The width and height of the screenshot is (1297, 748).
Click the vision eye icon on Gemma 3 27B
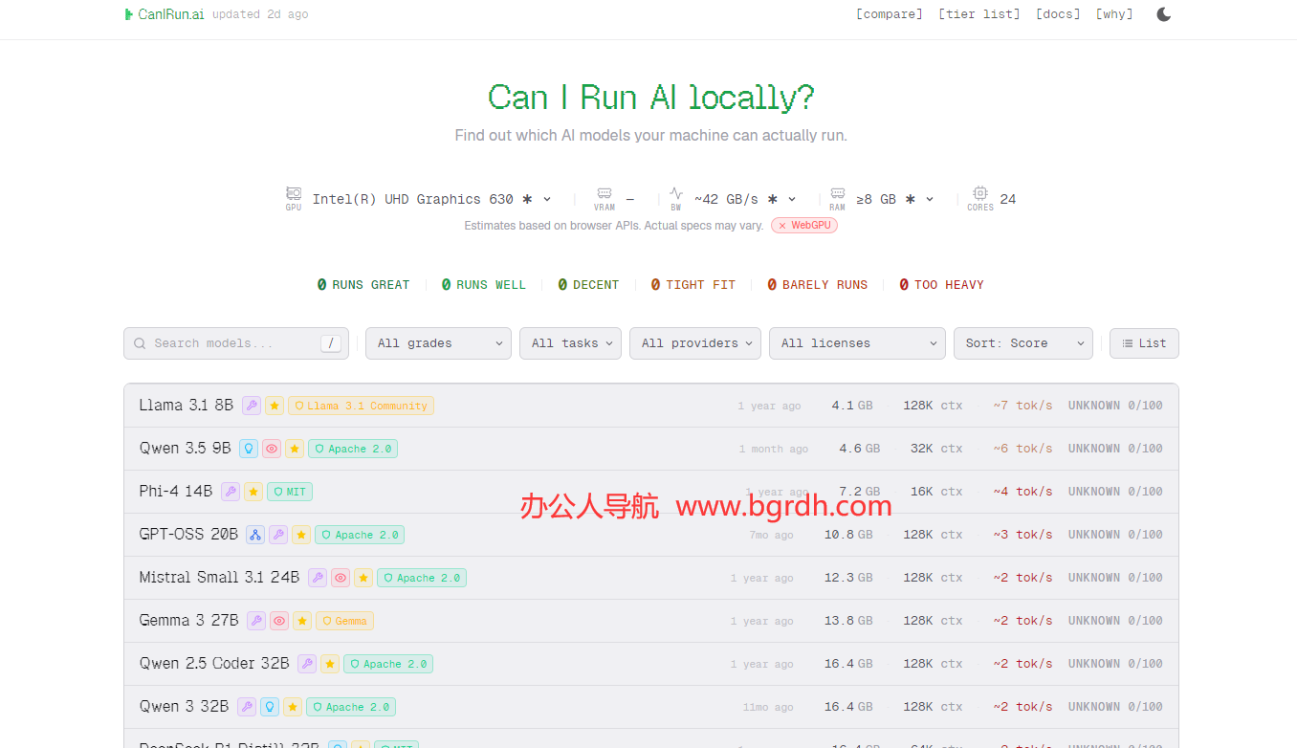[279, 621]
